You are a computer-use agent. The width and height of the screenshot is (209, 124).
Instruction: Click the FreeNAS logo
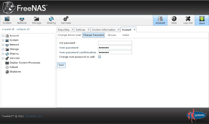25,8
